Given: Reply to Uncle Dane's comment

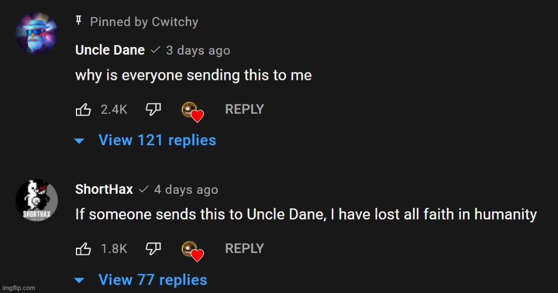Looking at the screenshot, I should [x=244, y=109].
